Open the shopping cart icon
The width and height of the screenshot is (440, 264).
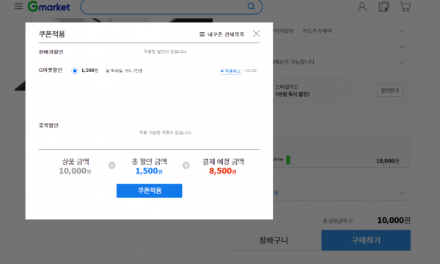point(406,7)
